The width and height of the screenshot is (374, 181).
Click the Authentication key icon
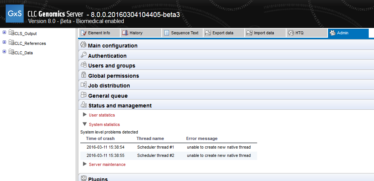point(84,55)
